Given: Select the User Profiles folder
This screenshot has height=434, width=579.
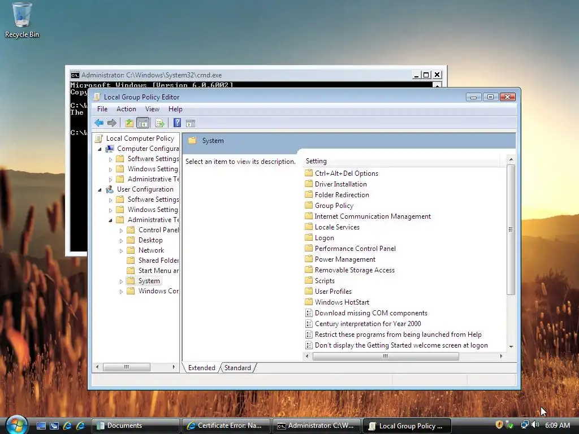Looking at the screenshot, I should pos(329,291).
